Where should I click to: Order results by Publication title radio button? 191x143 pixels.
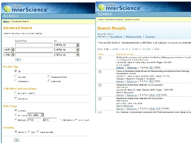coord(38,132)
